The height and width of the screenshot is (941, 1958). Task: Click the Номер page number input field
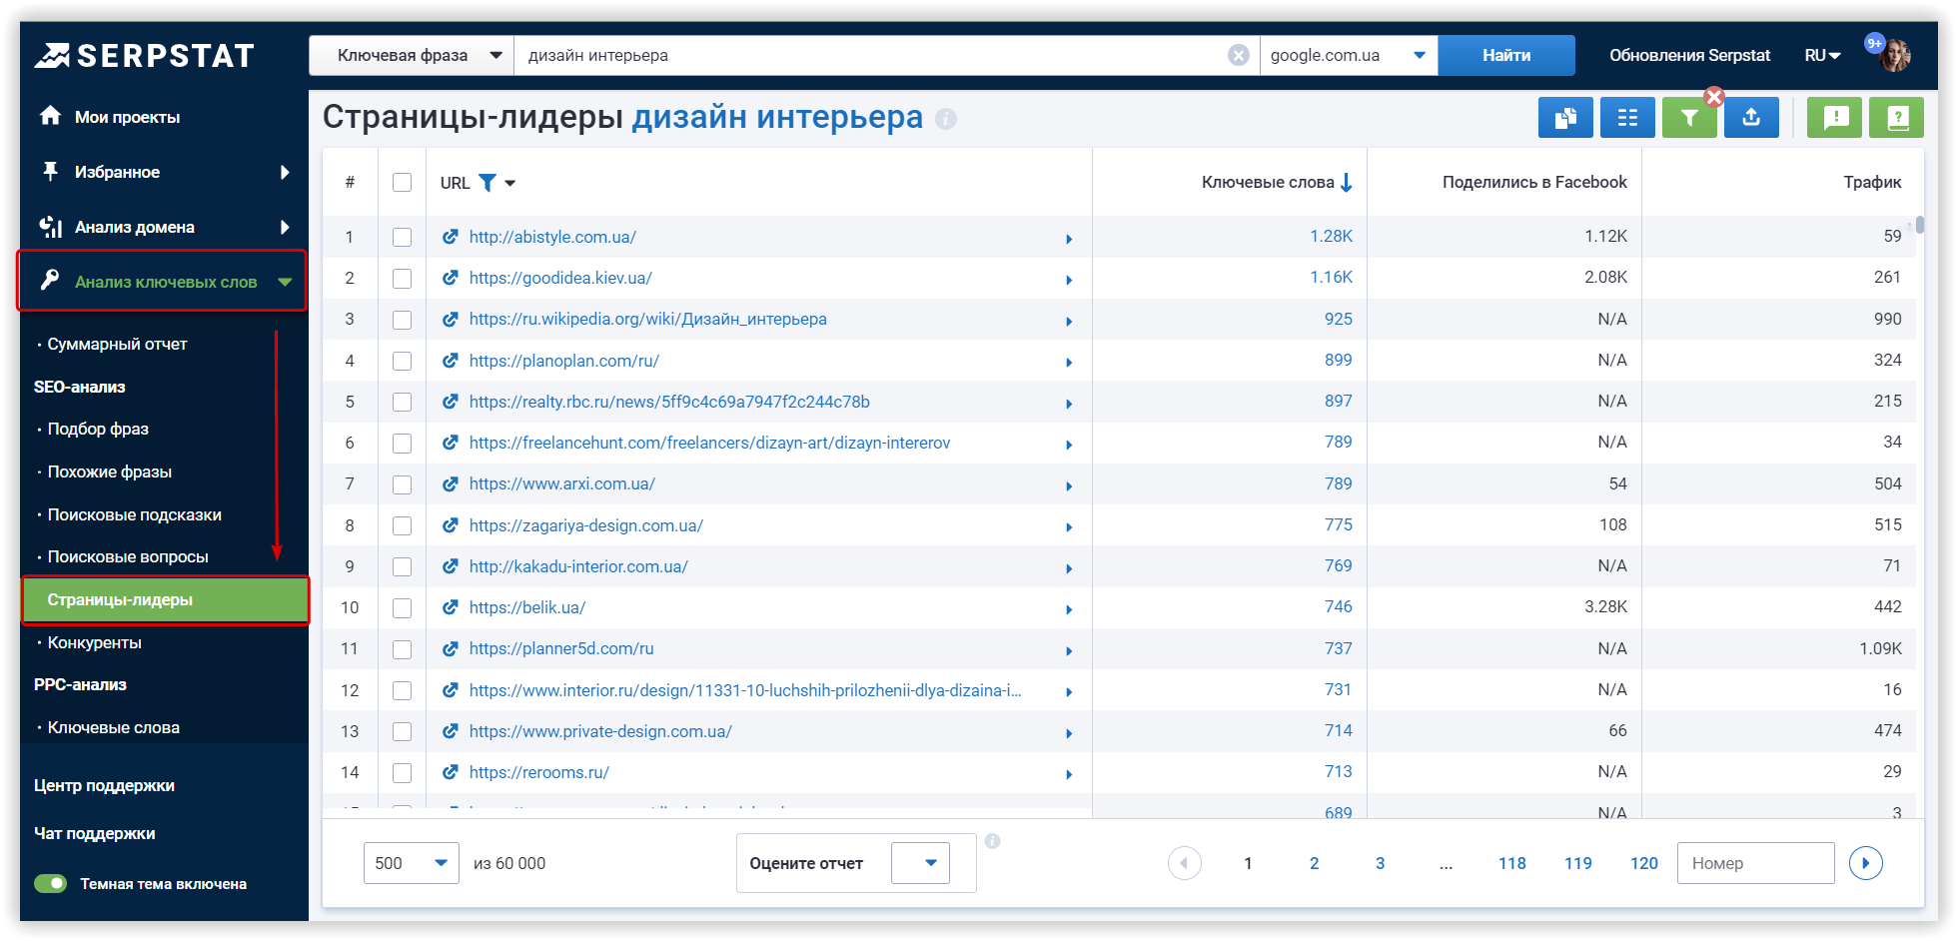1755,863
